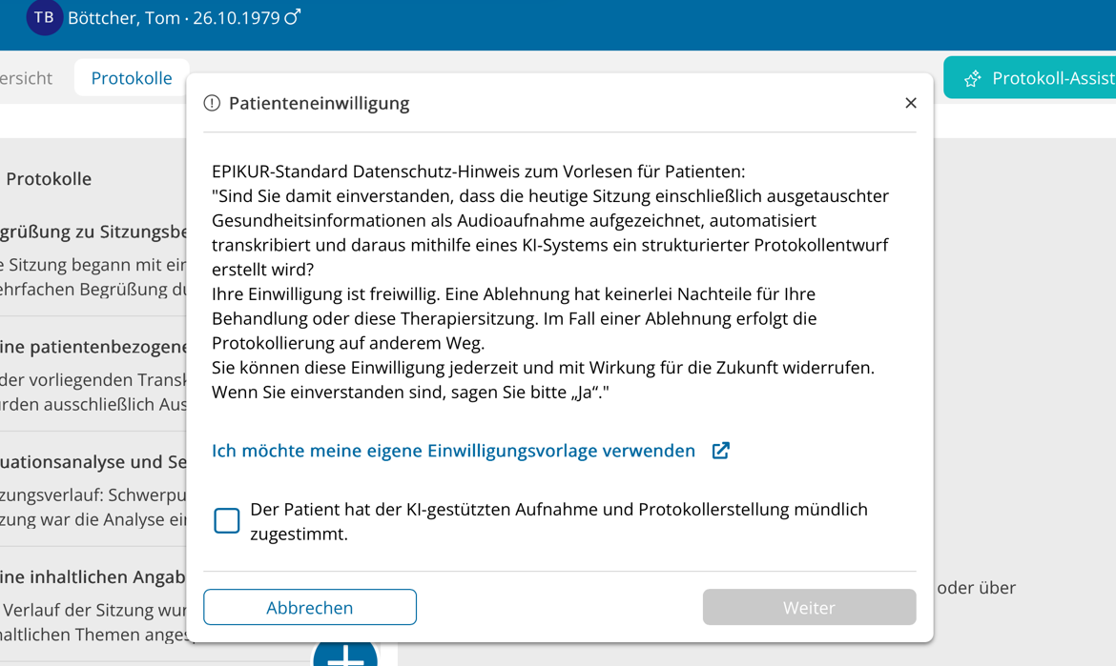Viewport: 1116px width, 666px height.
Task: Click the male gender symbol in header
Action: click(x=293, y=16)
